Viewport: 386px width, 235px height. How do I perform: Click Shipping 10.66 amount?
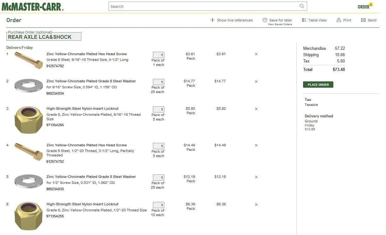340,55
